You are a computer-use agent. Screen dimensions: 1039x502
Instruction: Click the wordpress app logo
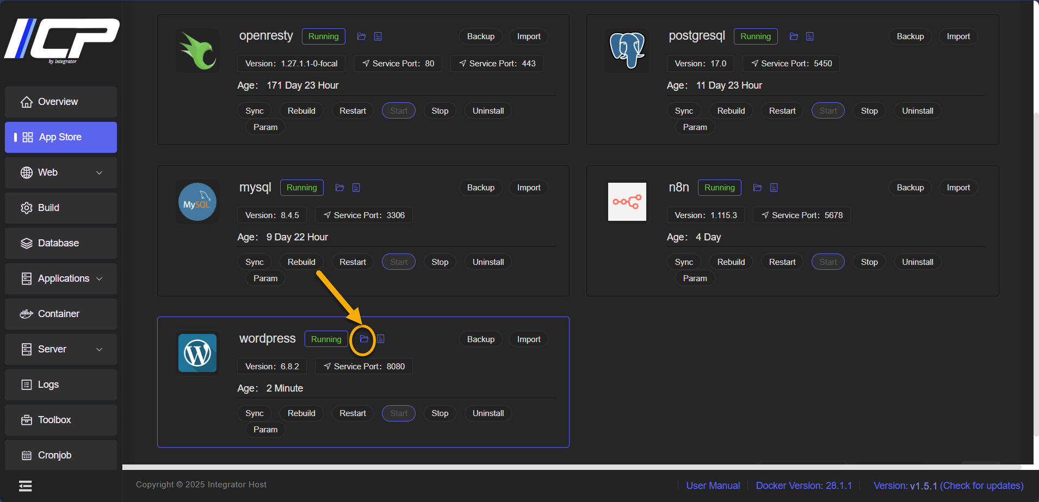point(197,353)
